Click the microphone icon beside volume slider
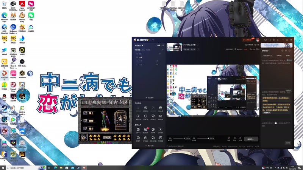Image resolution: width=303 pixels, height=170 pixels. [170, 138]
